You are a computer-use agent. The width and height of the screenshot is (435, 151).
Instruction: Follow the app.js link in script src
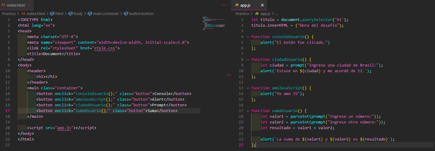(64, 128)
